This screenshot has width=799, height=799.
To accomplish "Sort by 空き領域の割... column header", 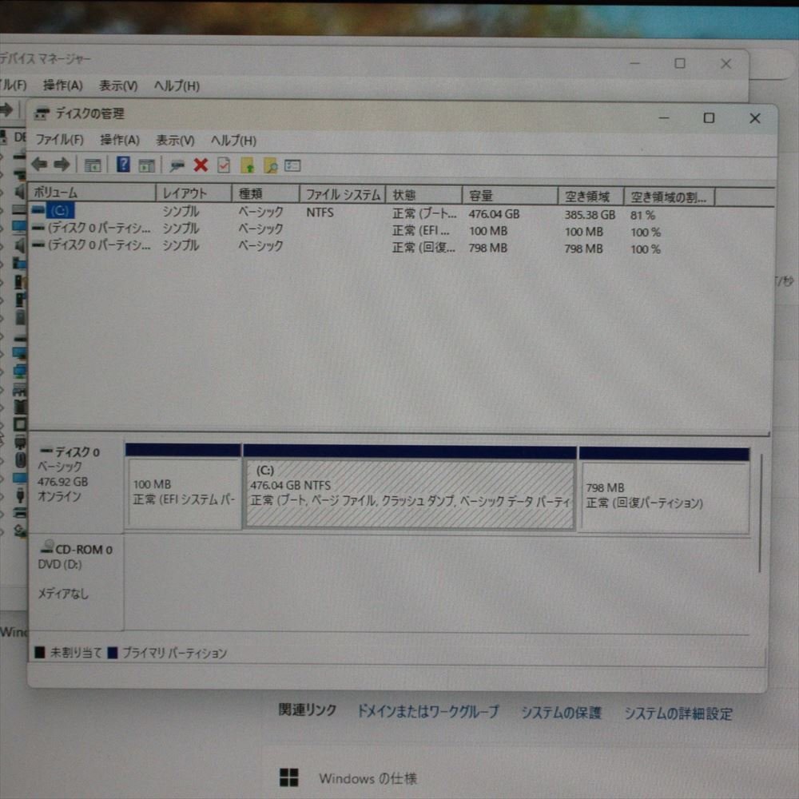I will [670, 197].
